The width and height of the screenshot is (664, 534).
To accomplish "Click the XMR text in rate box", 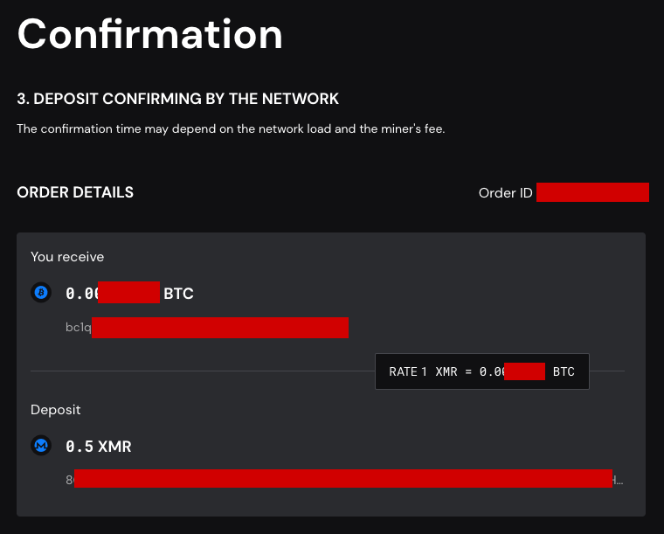I will (x=446, y=371).
